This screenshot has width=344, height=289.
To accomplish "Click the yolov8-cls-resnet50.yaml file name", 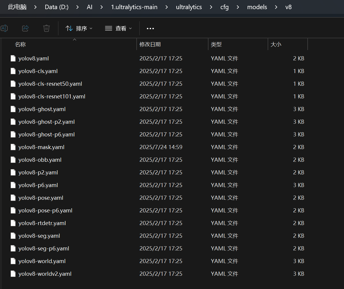I will (x=50, y=84).
